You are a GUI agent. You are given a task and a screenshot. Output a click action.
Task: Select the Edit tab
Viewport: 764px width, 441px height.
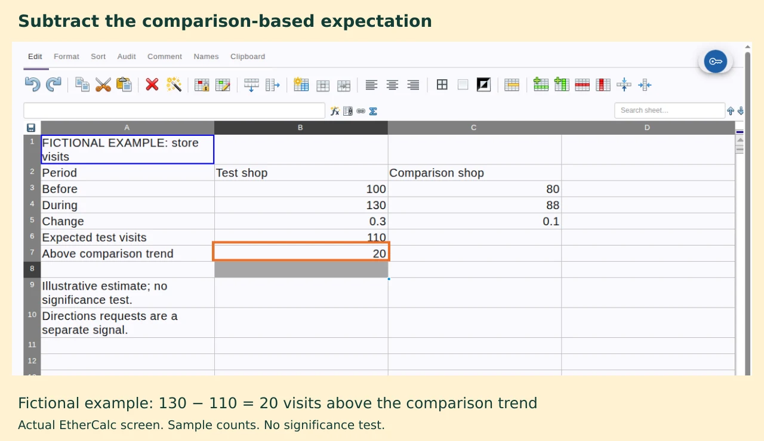[35, 57]
